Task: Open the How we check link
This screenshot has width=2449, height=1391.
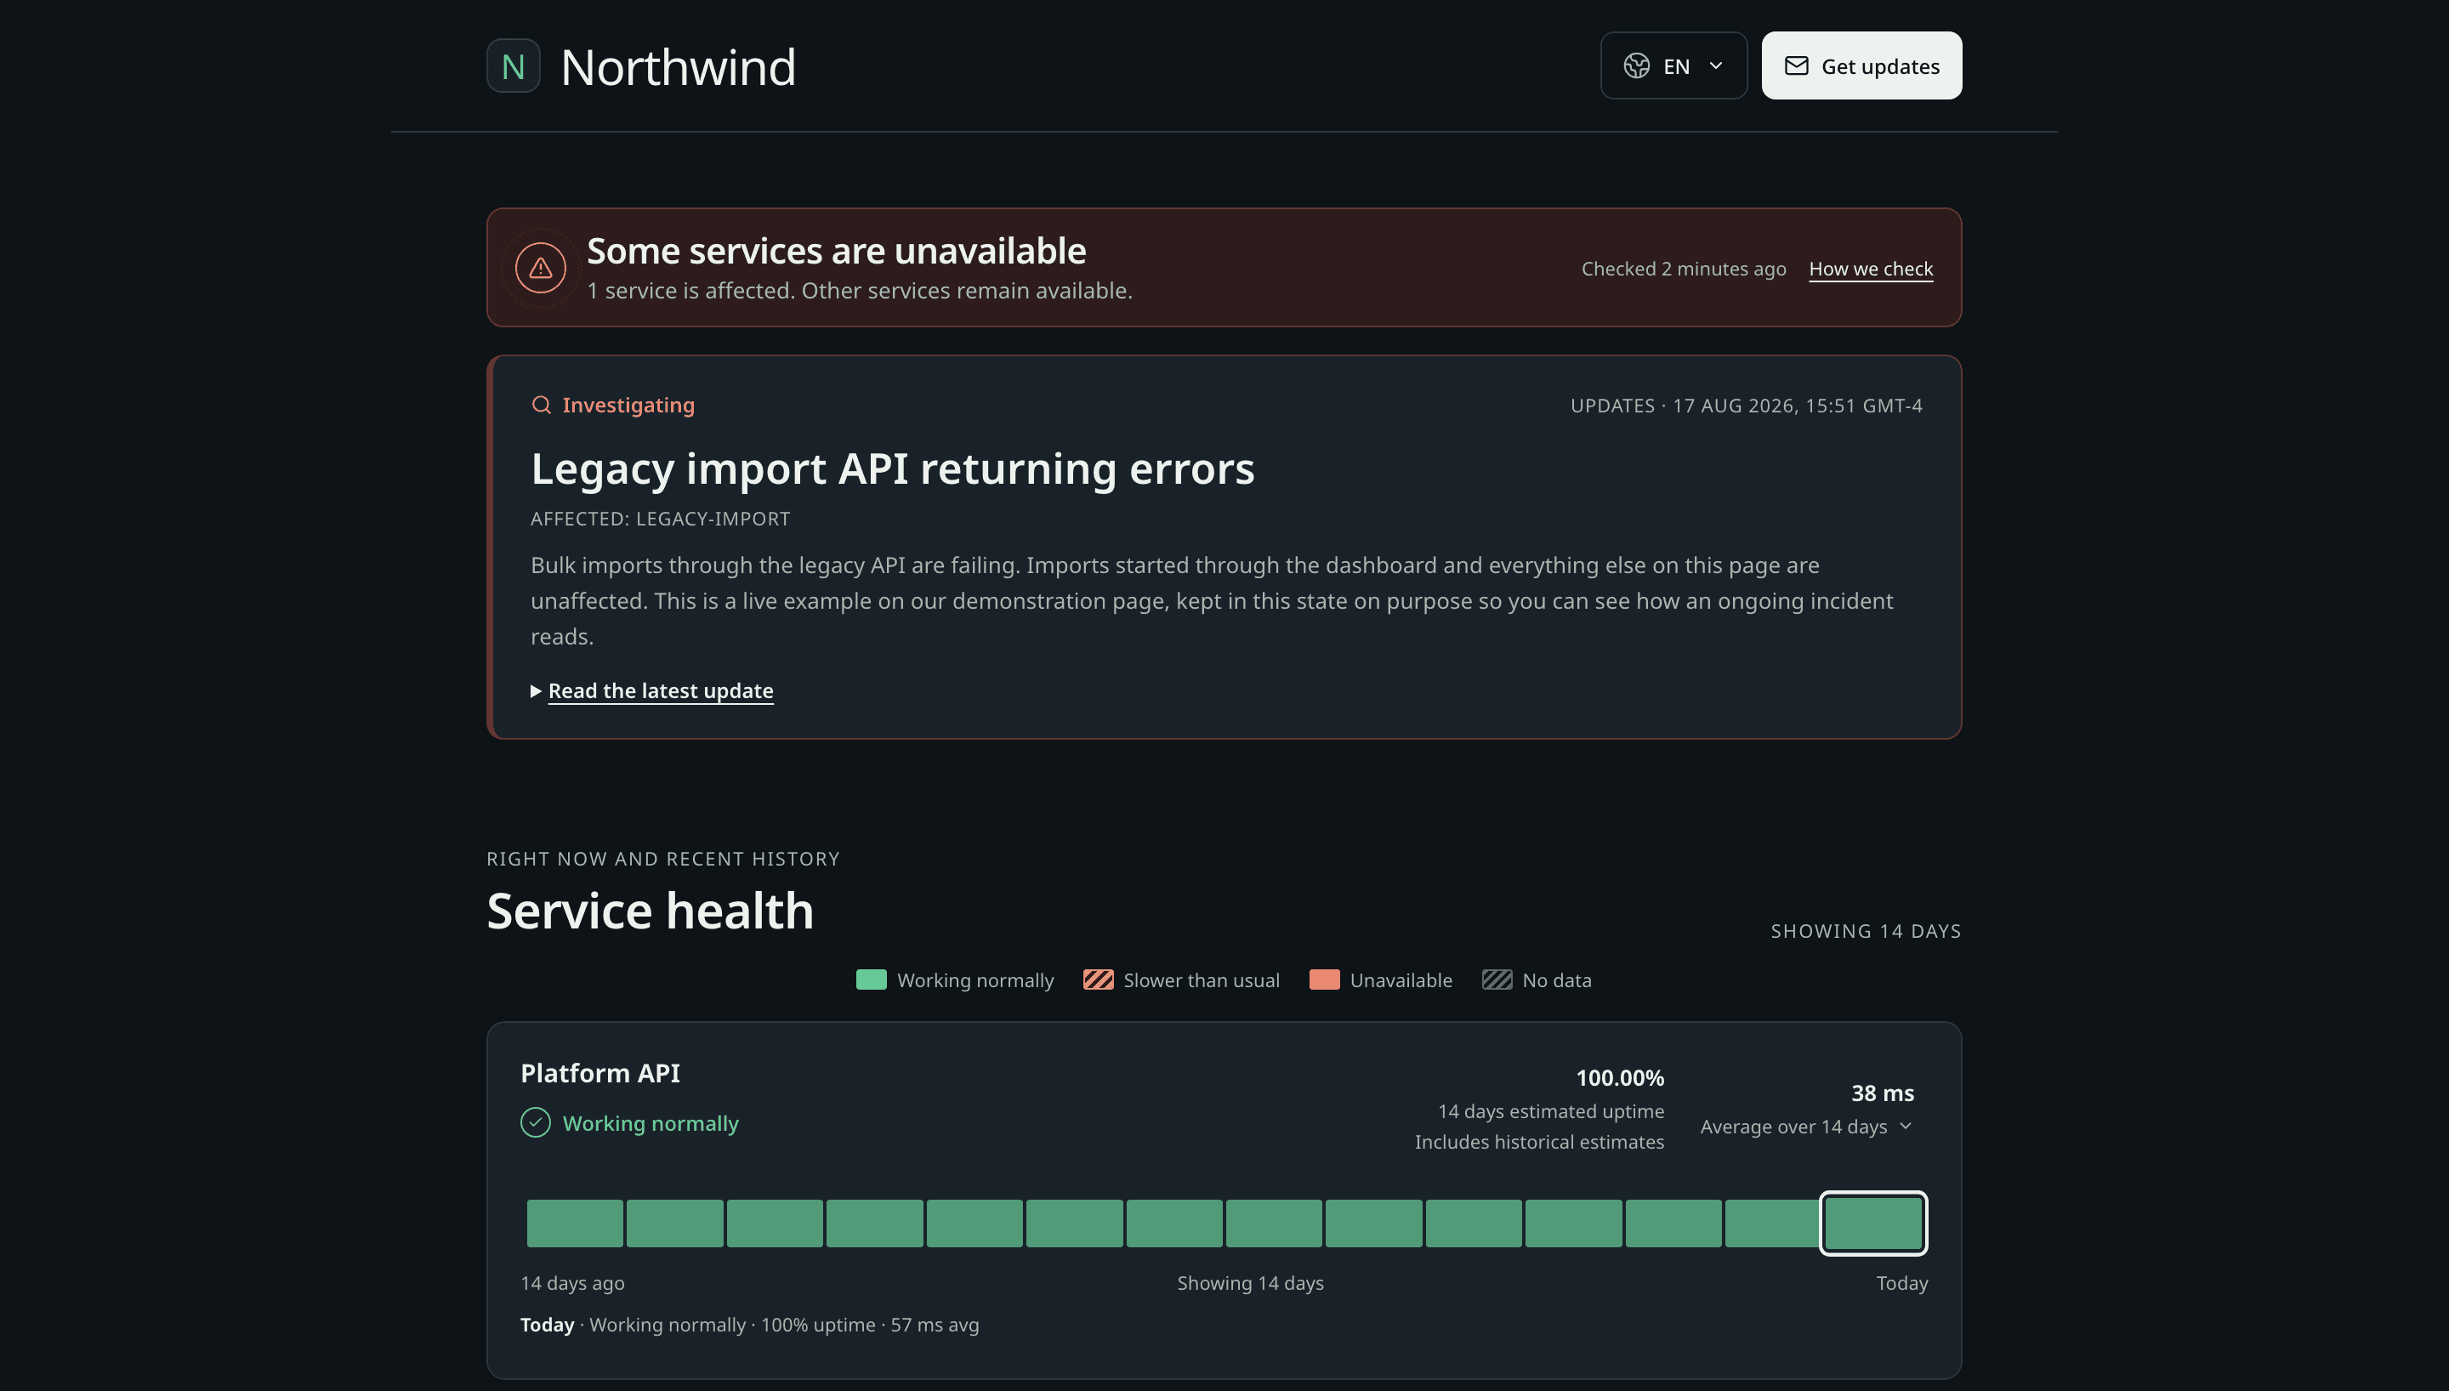Action: point(1870,269)
